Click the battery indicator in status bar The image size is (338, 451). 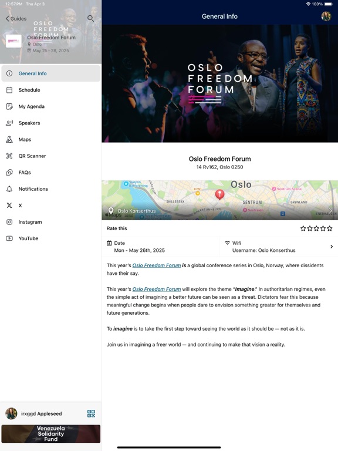[x=328, y=4]
